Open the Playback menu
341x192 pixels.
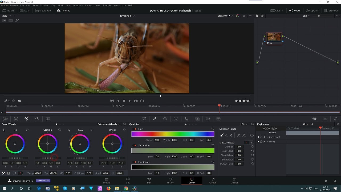tap(78, 6)
